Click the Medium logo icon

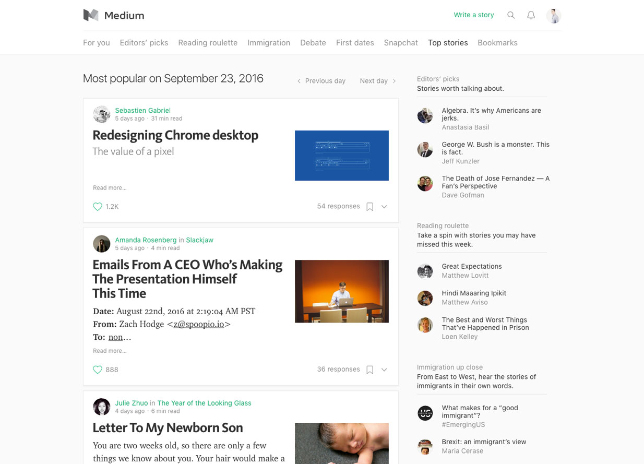tap(91, 15)
